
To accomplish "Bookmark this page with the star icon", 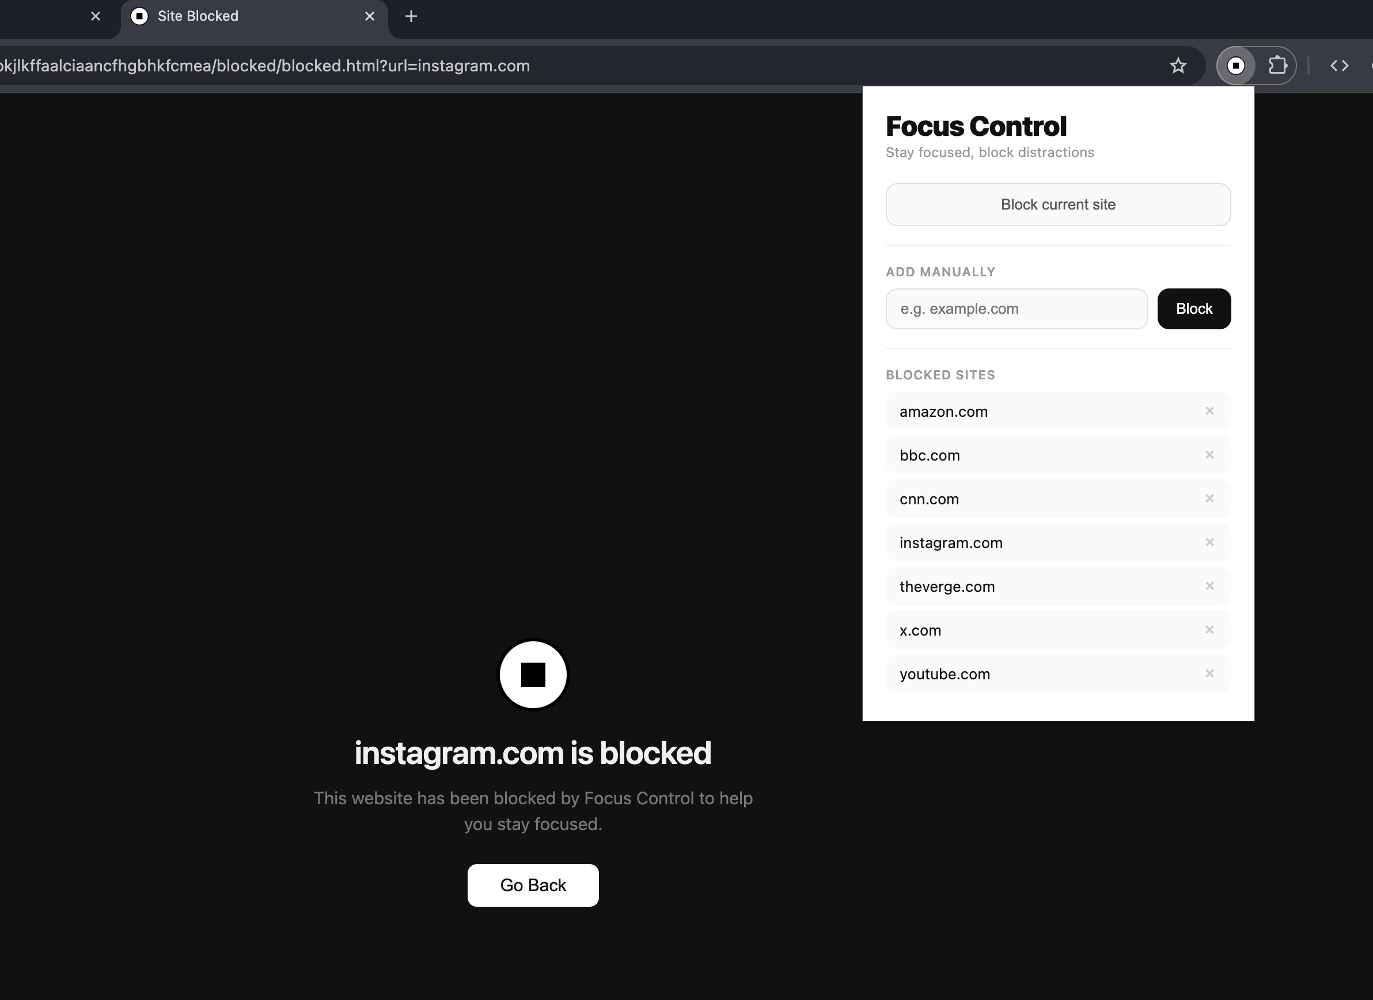I will pyautogui.click(x=1178, y=66).
